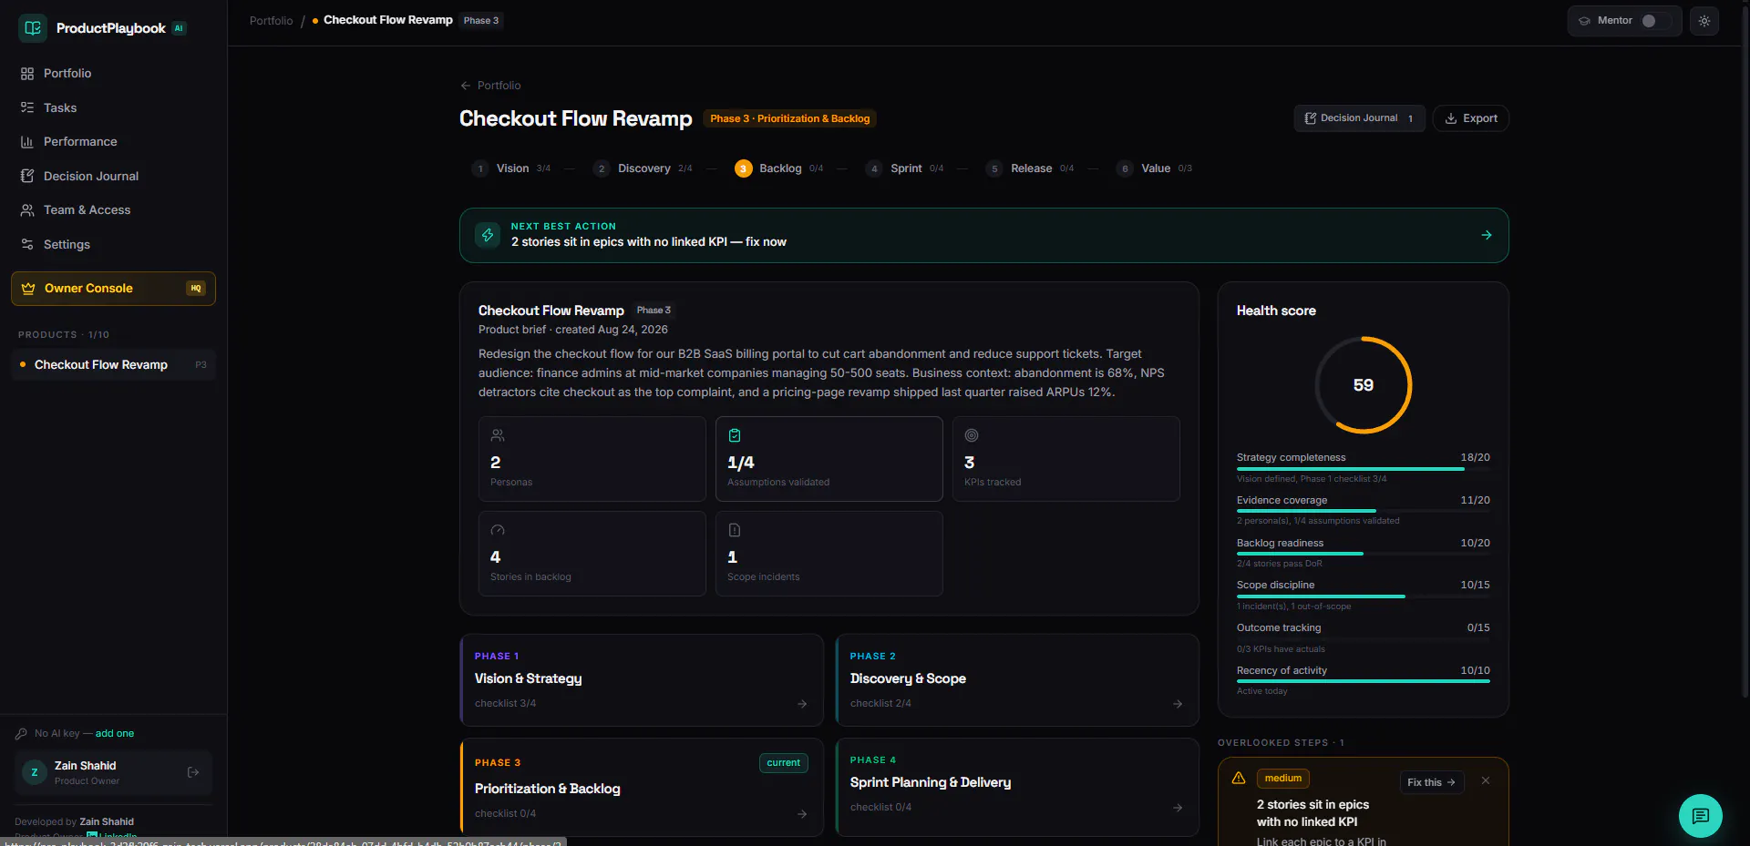
Task: Select the Release step 5 tab
Action: click(1030, 168)
